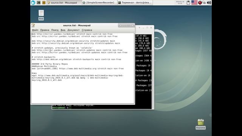Click the US flag keyboard layout indicator

(194, 3)
